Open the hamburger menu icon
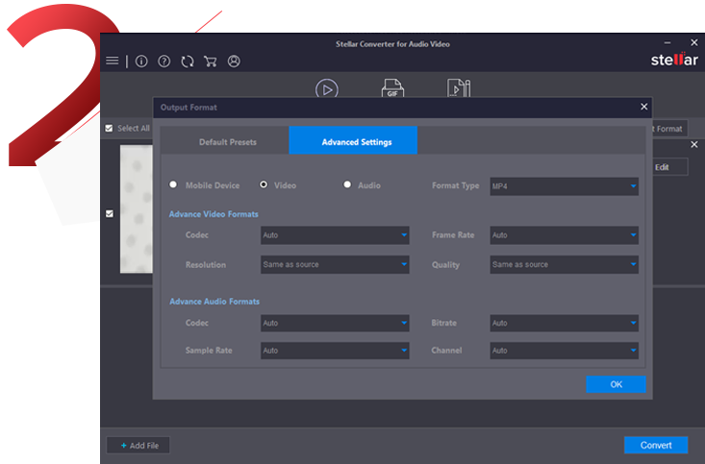Screen dimensions: 705x464 [x=113, y=61]
